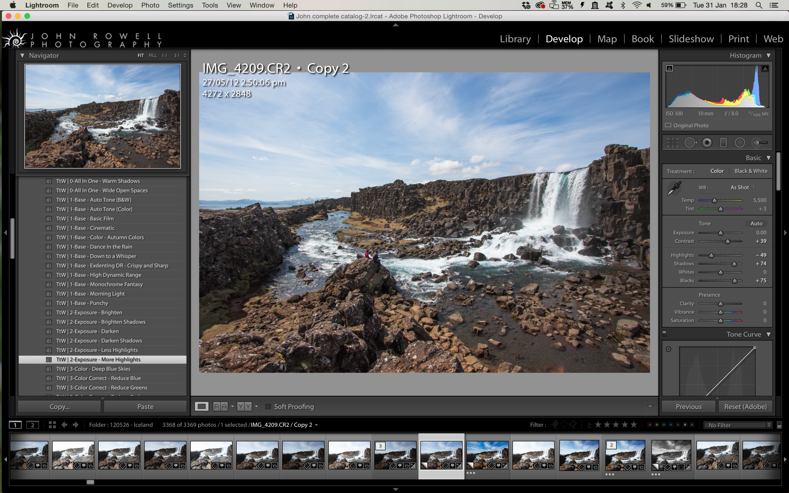Click the Reset (Adobe) button
Image resolution: width=789 pixels, height=493 pixels.
[x=745, y=407]
